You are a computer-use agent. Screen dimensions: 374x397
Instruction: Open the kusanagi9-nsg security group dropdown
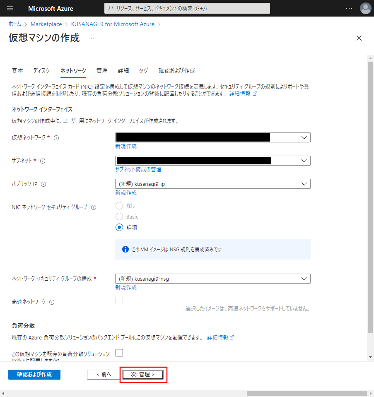[213, 279]
